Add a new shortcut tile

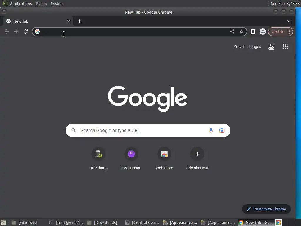point(197,159)
